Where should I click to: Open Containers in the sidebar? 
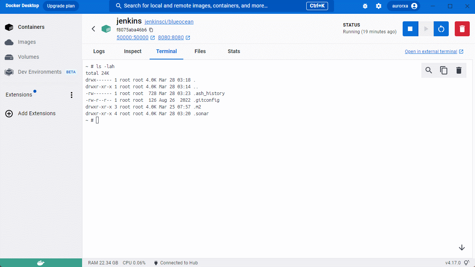(41, 27)
